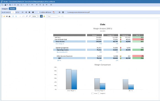
Task: Click the grayed search item icon
Action: [x=21, y=5]
